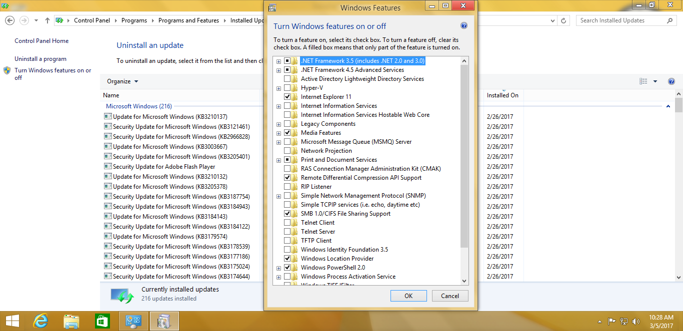
Task: Click the Programs breadcrumb
Action: [x=134, y=20]
